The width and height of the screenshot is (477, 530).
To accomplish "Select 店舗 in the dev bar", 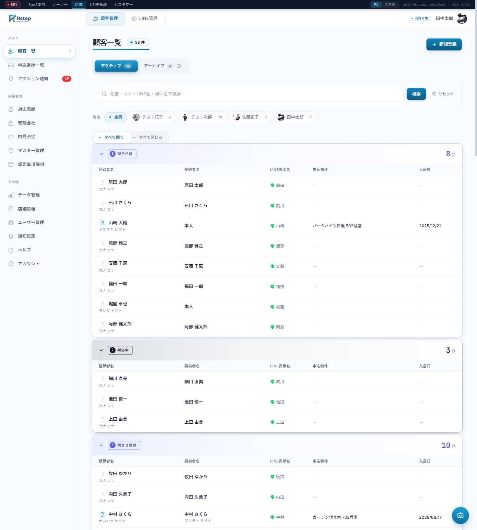I will coord(79,5).
